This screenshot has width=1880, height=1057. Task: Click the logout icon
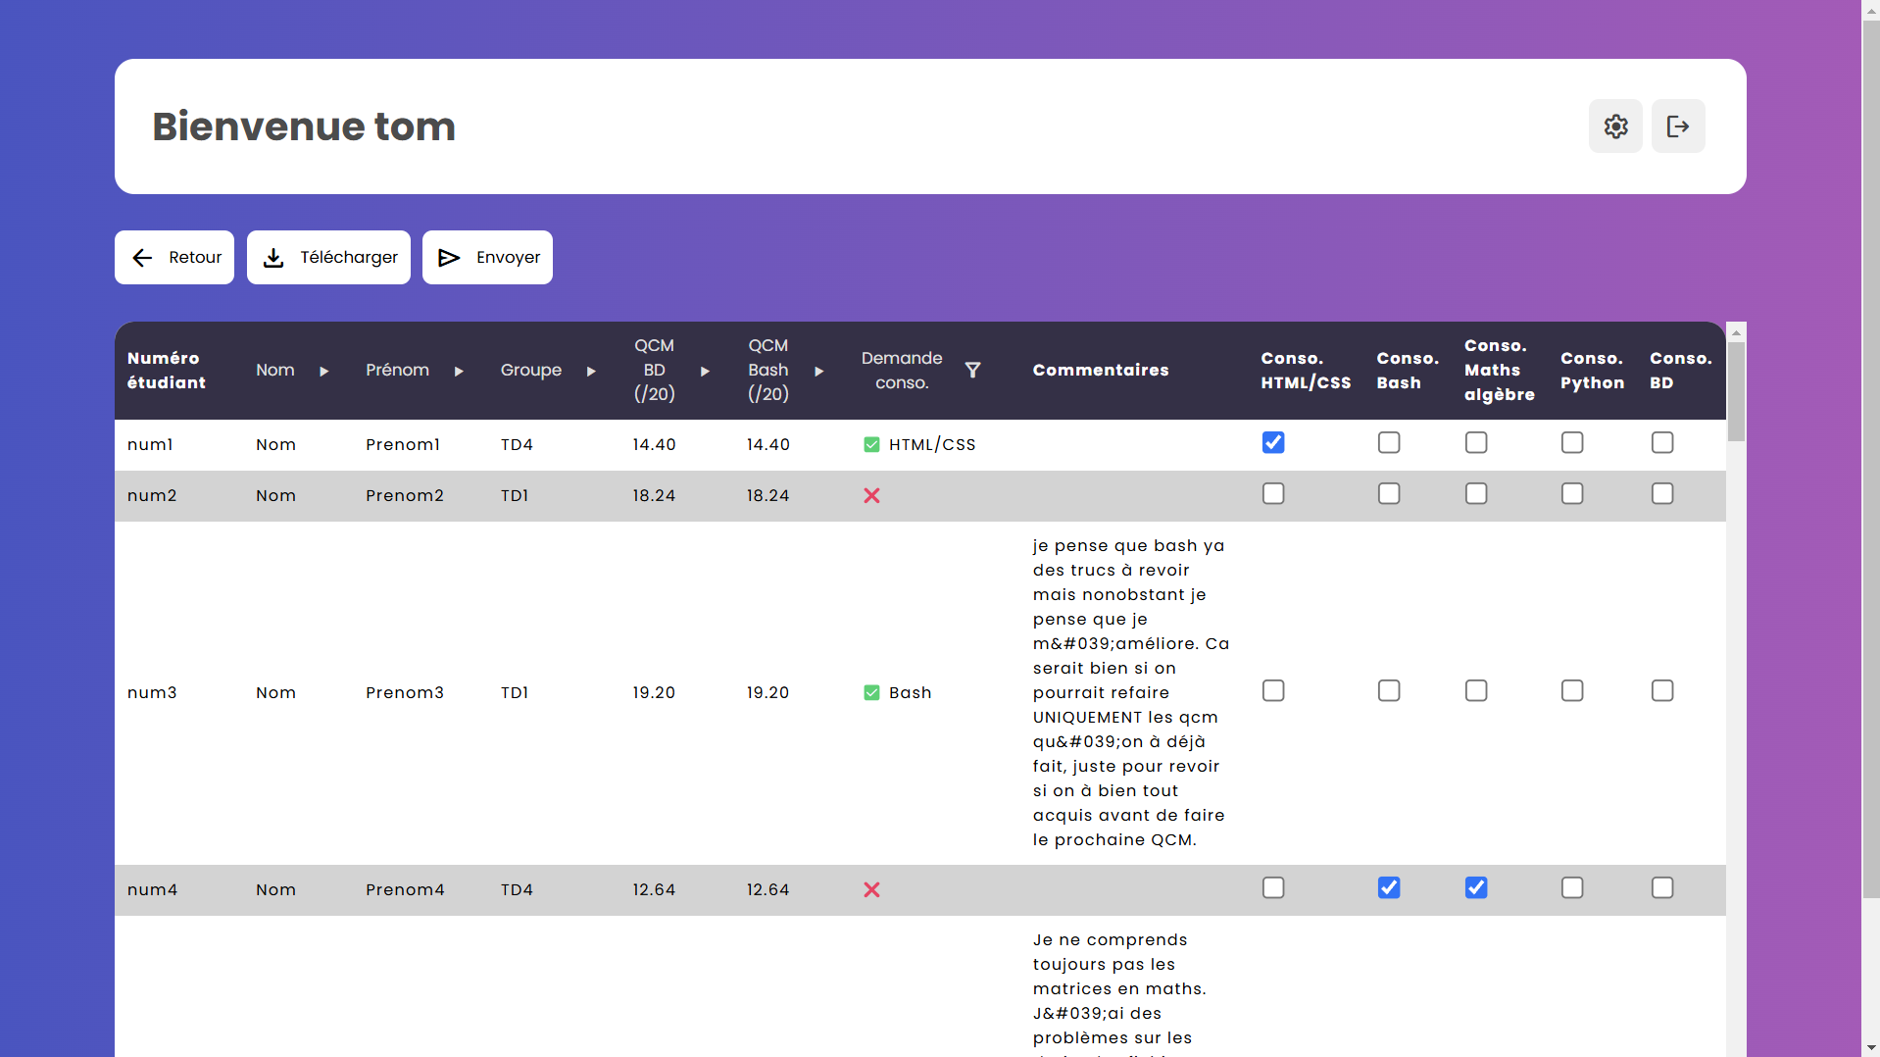click(x=1677, y=126)
